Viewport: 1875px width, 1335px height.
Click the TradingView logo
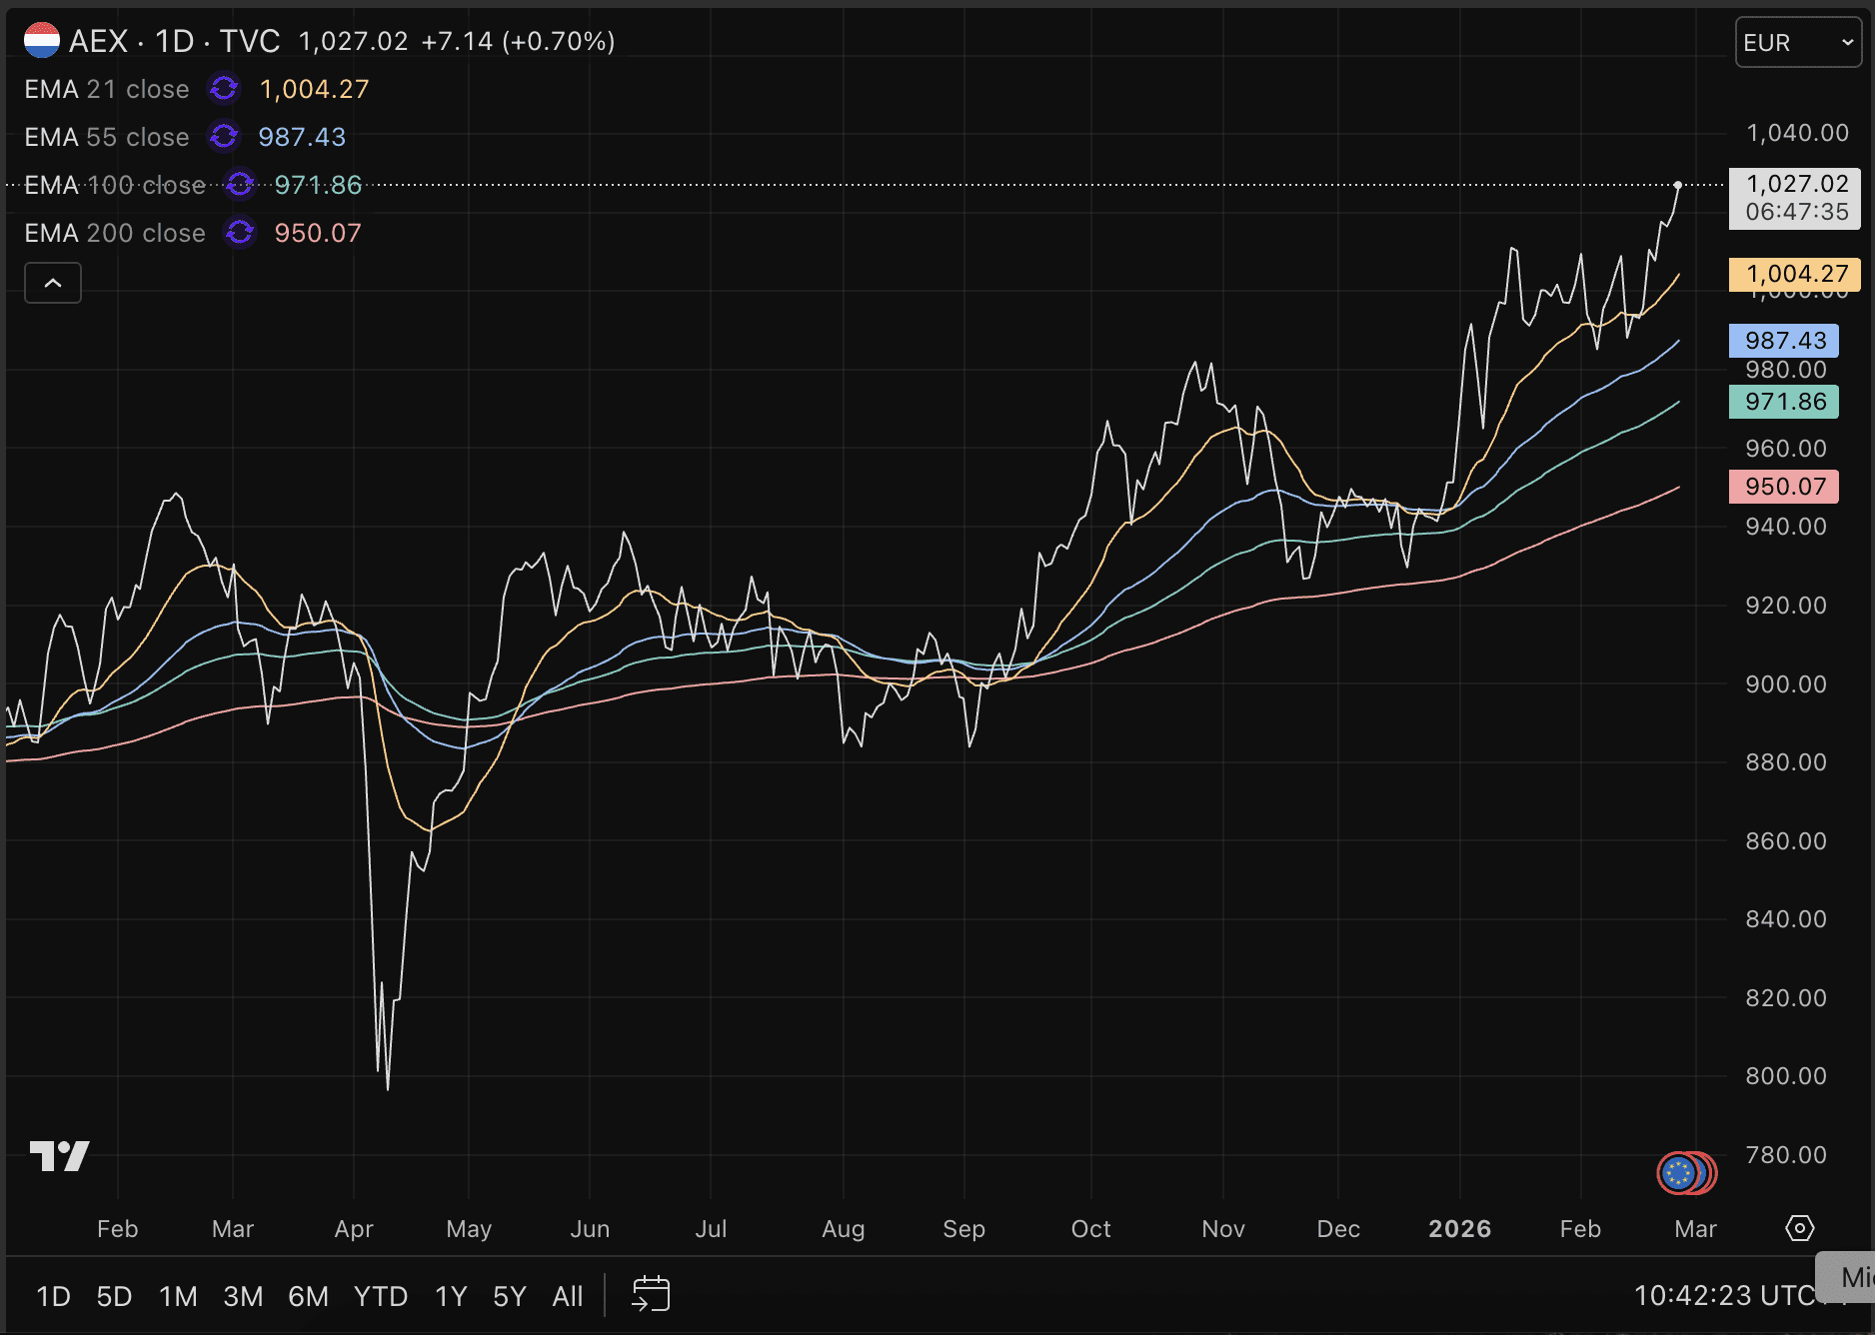coord(60,1156)
